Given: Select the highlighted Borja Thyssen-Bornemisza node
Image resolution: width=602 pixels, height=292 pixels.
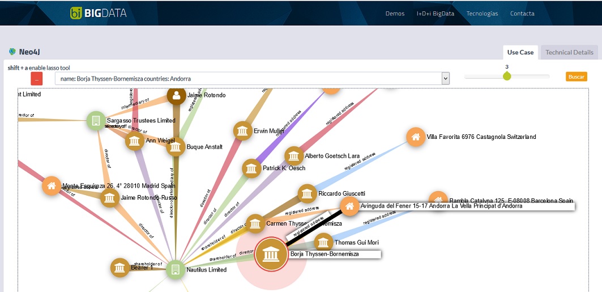Looking at the screenshot, I should (271, 255).
